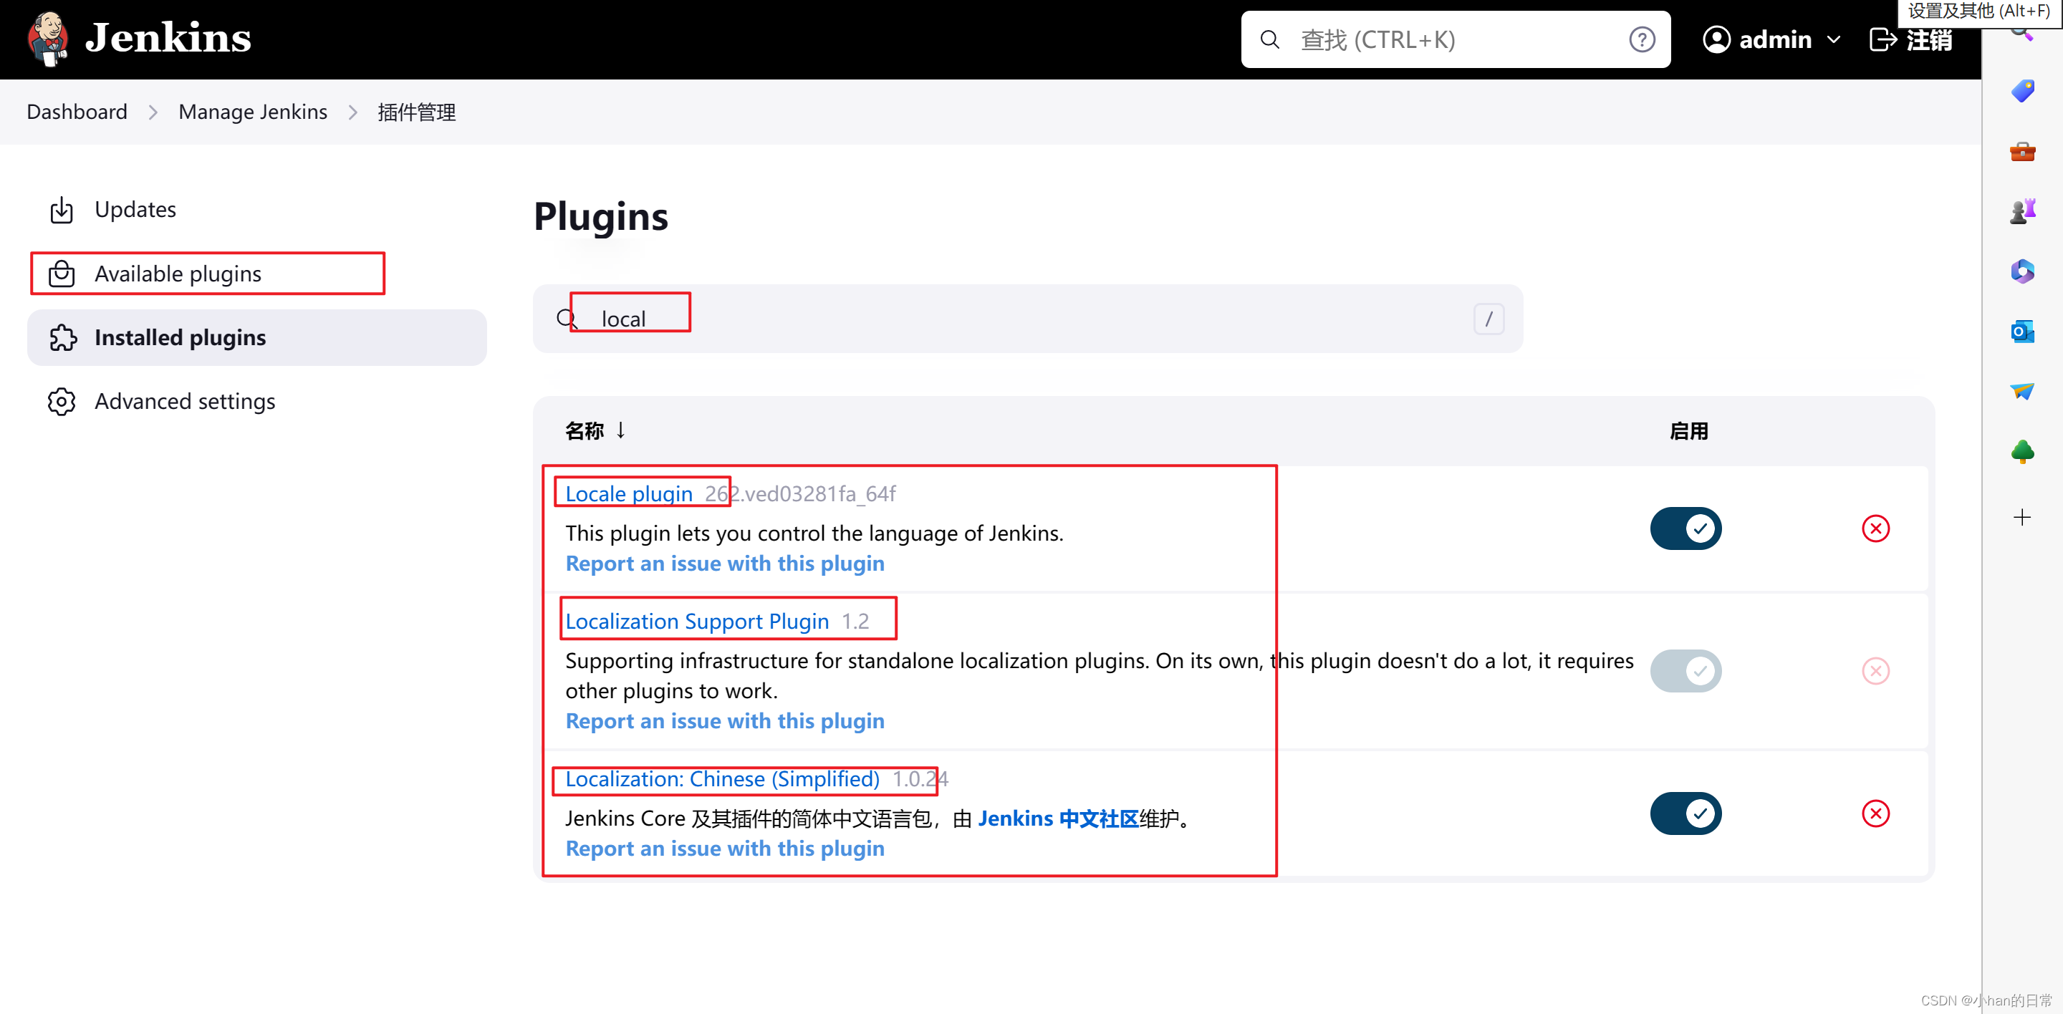Open the chess pieces games icon in sidebar
Viewport: 2063px width, 1014px height.
point(2022,211)
